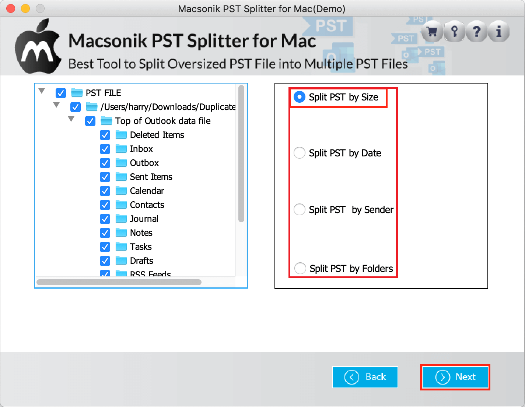Select the Journal tree entry
This screenshot has height=407, width=525.
(x=144, y=219)
